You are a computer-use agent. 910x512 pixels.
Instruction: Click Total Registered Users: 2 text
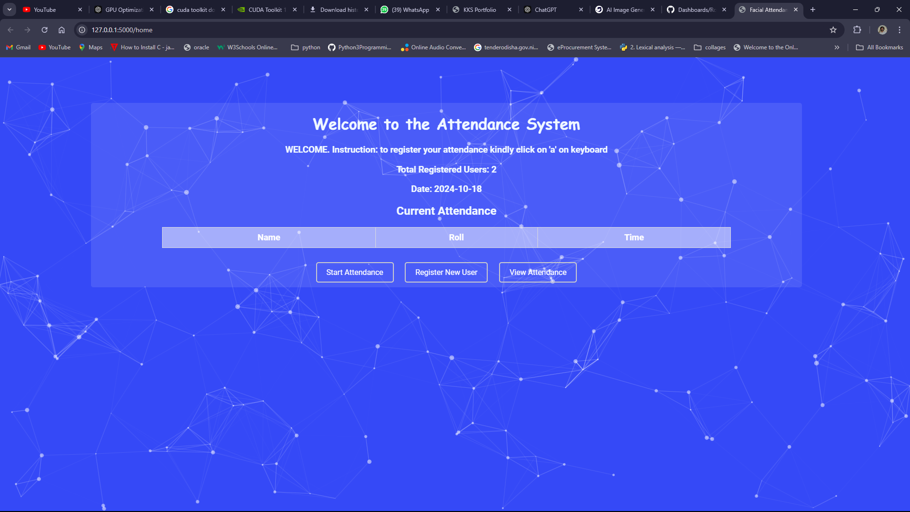point(446,169)
